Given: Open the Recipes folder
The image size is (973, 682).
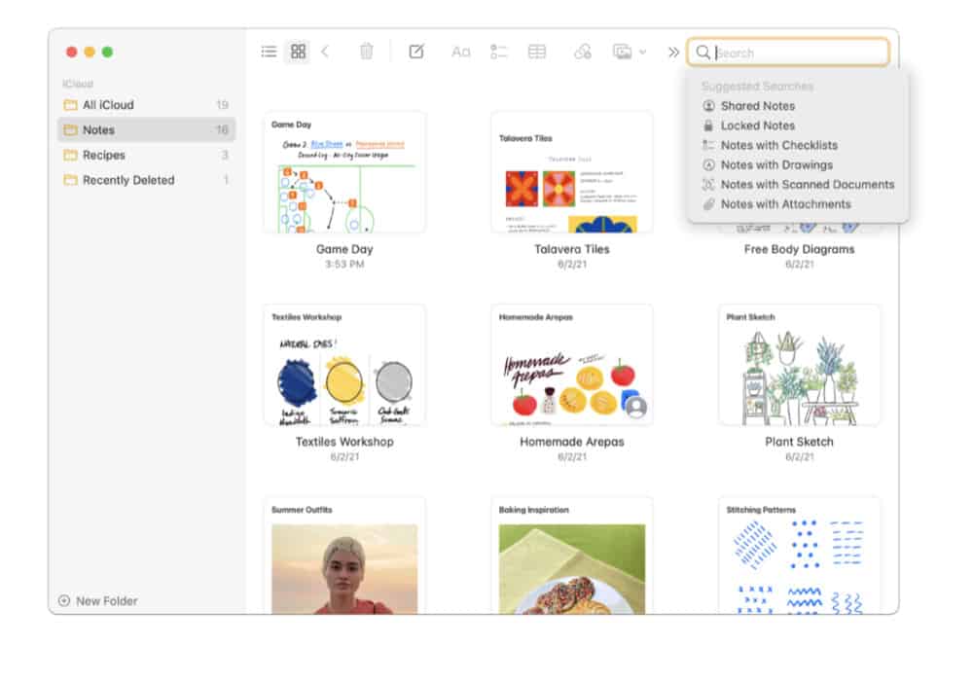Looking at the screenshot, I should click(x=103, y=155).
